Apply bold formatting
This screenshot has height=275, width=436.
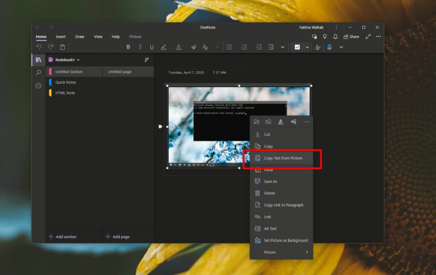(129, 47)
